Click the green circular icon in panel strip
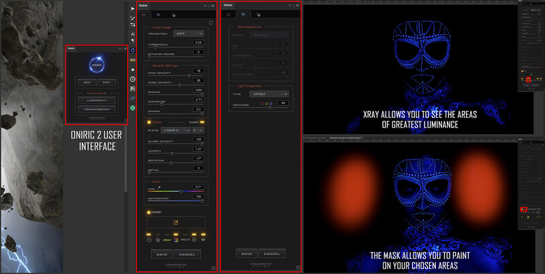 [133, 108]
